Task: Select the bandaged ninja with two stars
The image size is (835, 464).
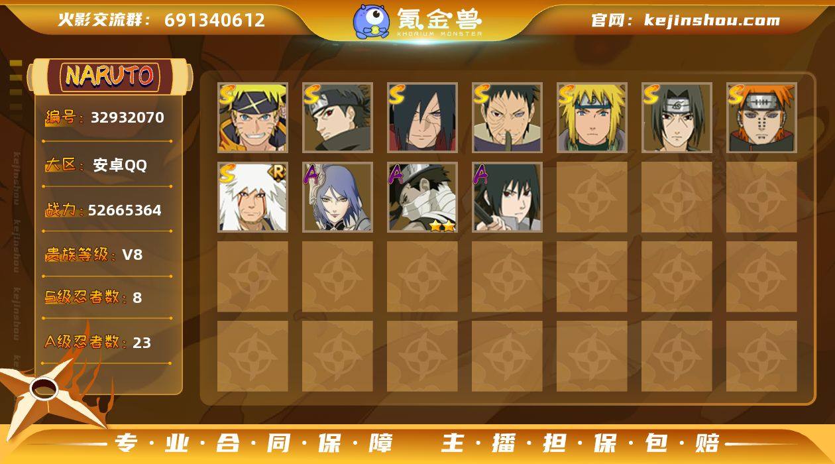Action: 422,197
